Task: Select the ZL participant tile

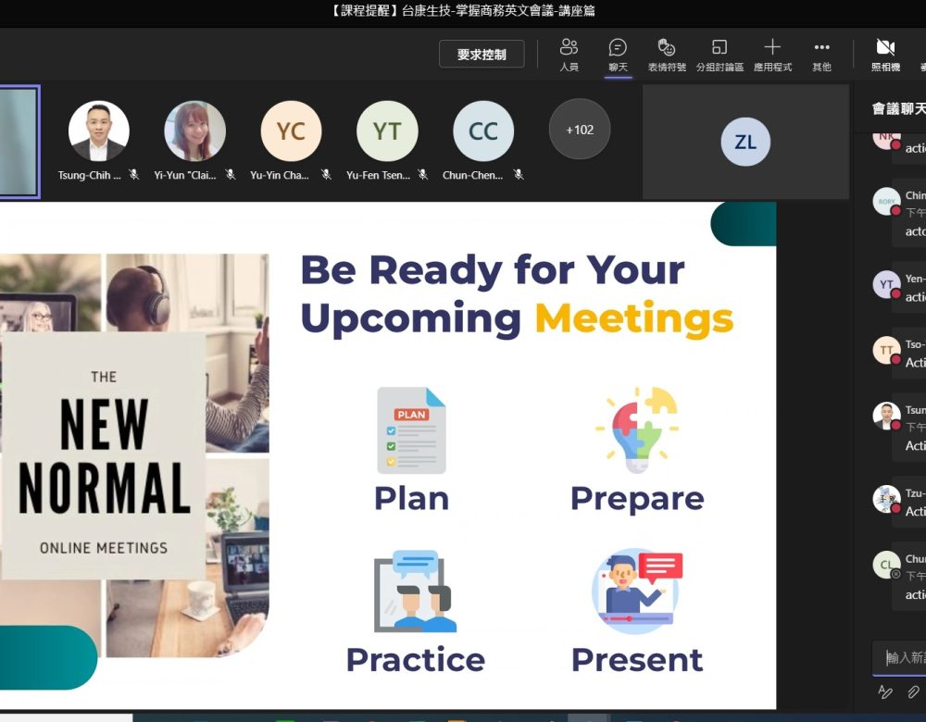Action: 745,142
